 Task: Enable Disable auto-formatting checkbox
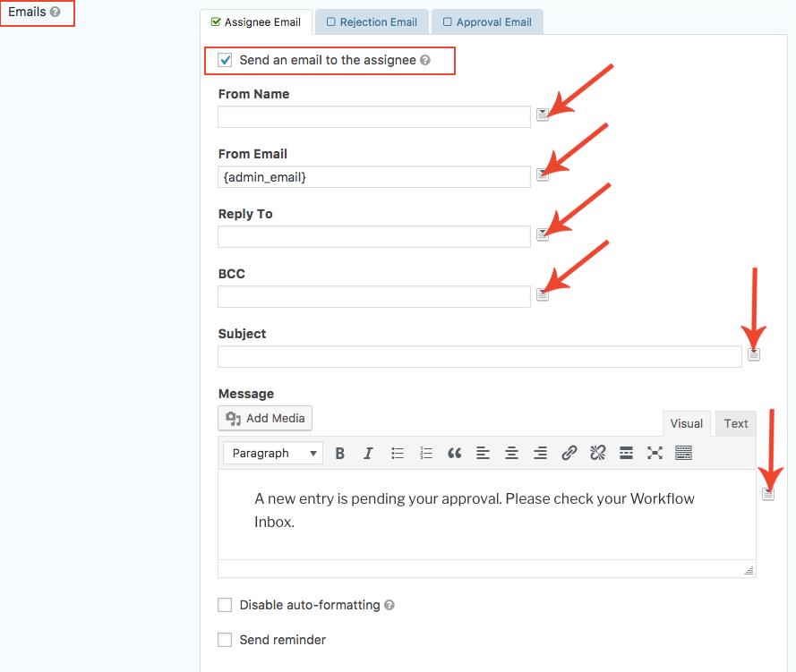(226, 605)
